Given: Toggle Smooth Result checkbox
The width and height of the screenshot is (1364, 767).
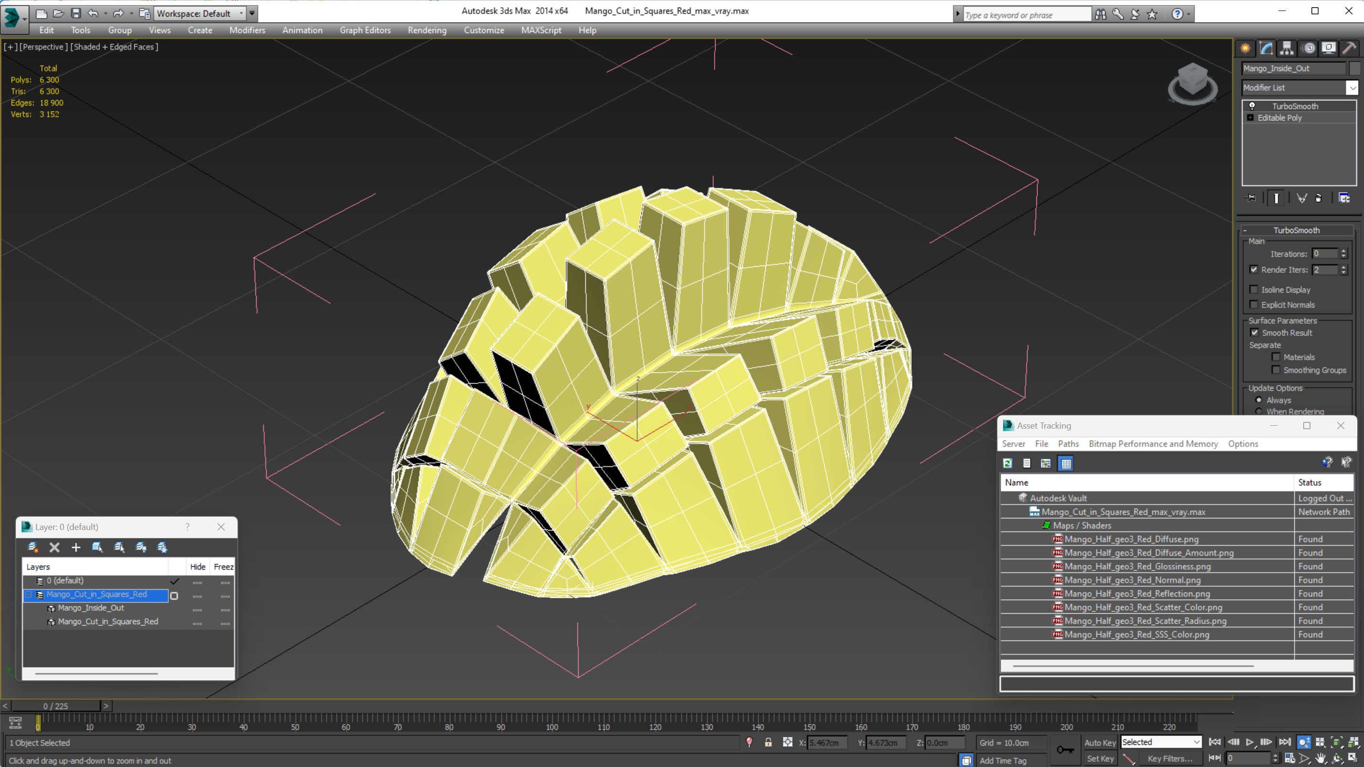Looking at the screenshot, I should 1255,333.
